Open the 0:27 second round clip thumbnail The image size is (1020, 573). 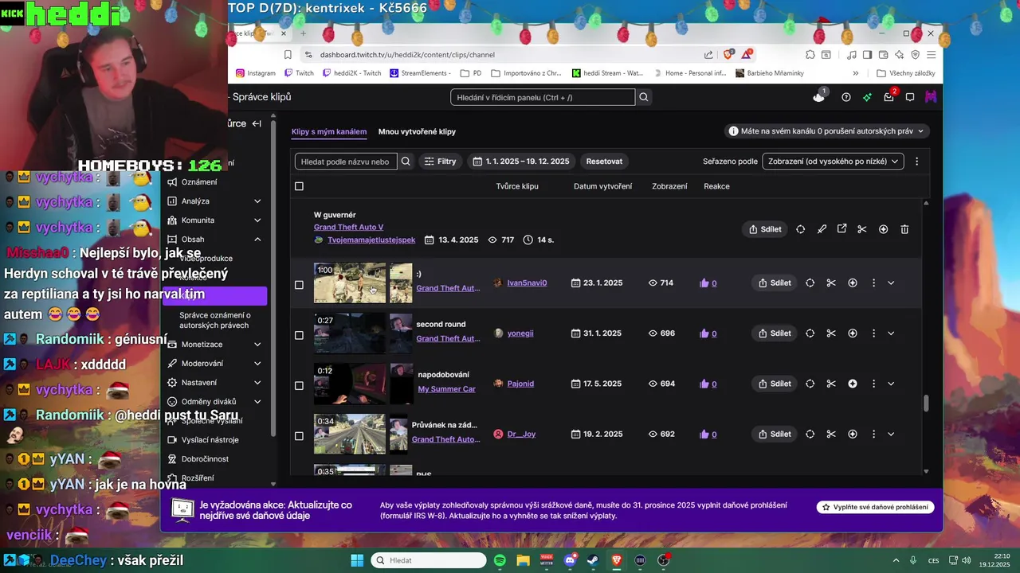350,333
